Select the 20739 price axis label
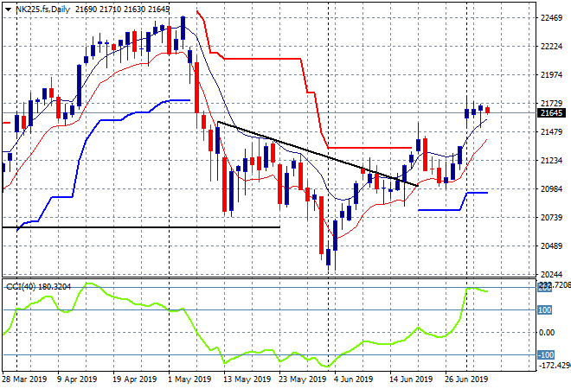This screenshot has width=571, height=389. pyautogui.click(x=551, y=218)
